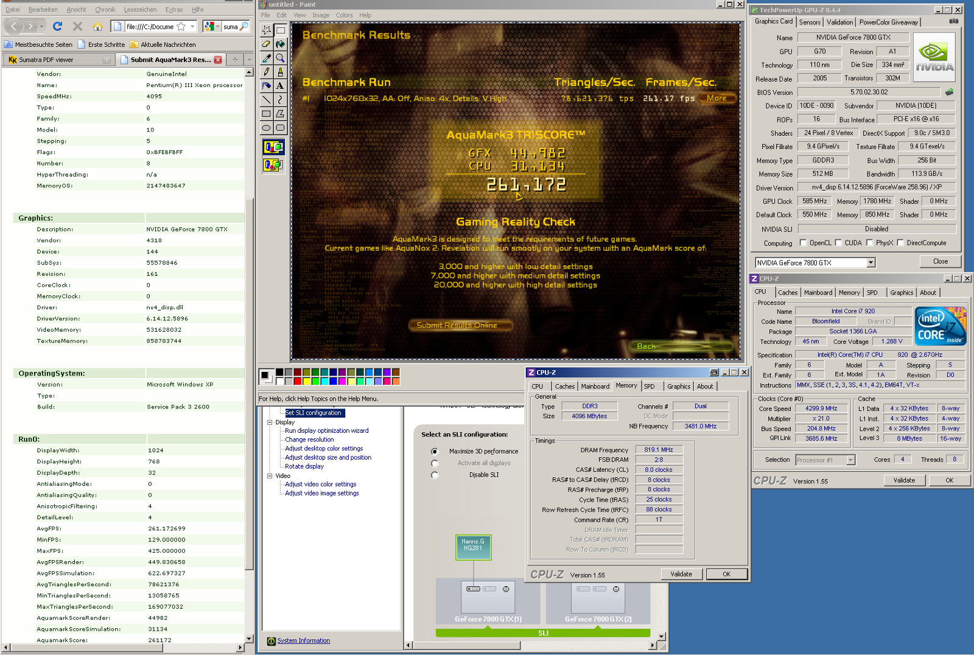Open the Firefox back/forward history dropdown

tap(41, 26)
